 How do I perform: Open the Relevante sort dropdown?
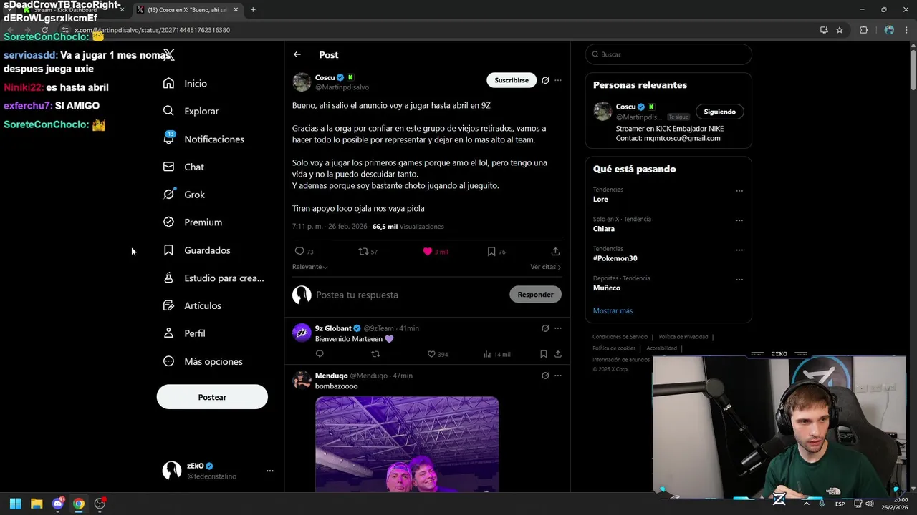tap(309, 267)
